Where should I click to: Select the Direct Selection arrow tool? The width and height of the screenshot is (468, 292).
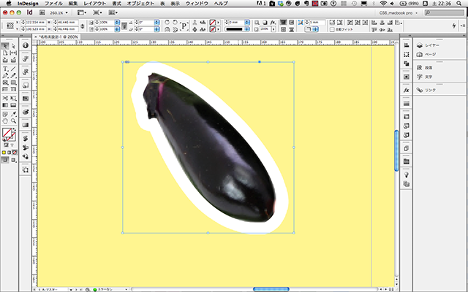pyautogui.click(x=12, y=47)
